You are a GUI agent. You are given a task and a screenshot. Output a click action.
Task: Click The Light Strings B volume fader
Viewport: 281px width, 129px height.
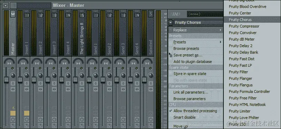[76, 79]
